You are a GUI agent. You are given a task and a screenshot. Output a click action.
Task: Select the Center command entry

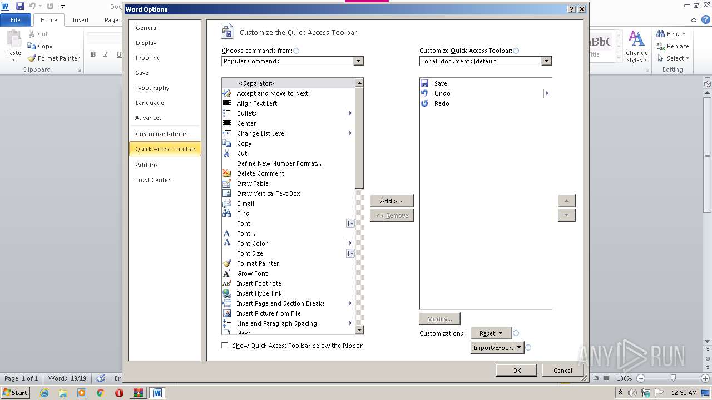pos(288,123)
